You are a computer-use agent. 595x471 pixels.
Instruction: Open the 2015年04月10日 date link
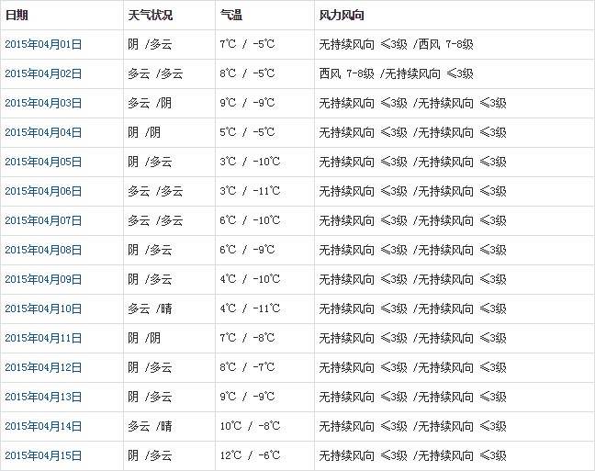coord(43,308)
